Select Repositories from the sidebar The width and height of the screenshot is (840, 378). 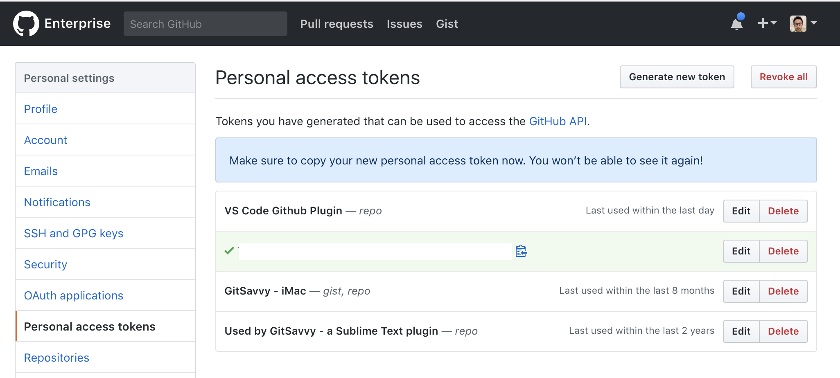[x=56, y=357]
